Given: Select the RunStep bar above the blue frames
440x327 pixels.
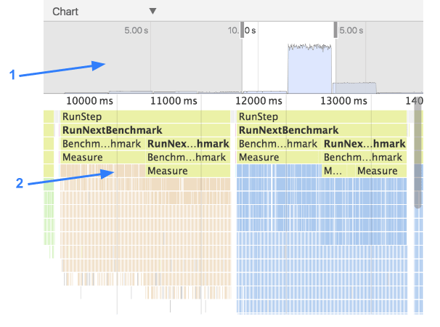Looking at the screenshot, I should (x=321, y=116).
